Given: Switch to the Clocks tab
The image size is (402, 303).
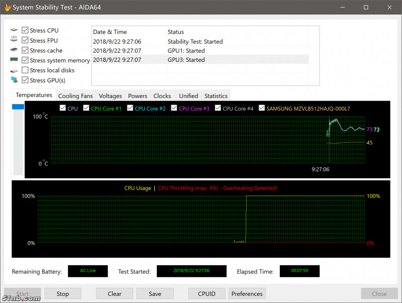Looking at the screenshot, I should [x=162, y=96].
